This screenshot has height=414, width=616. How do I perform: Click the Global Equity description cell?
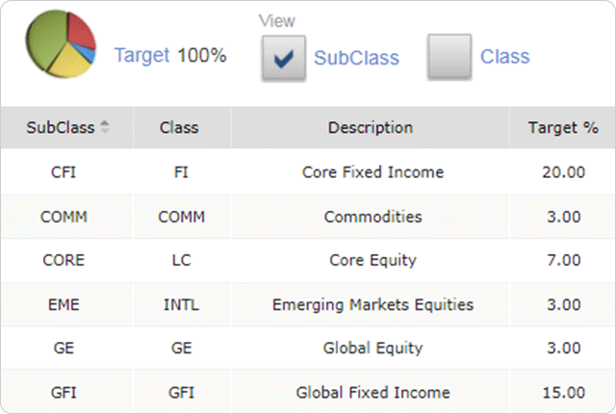coord(372,349)
